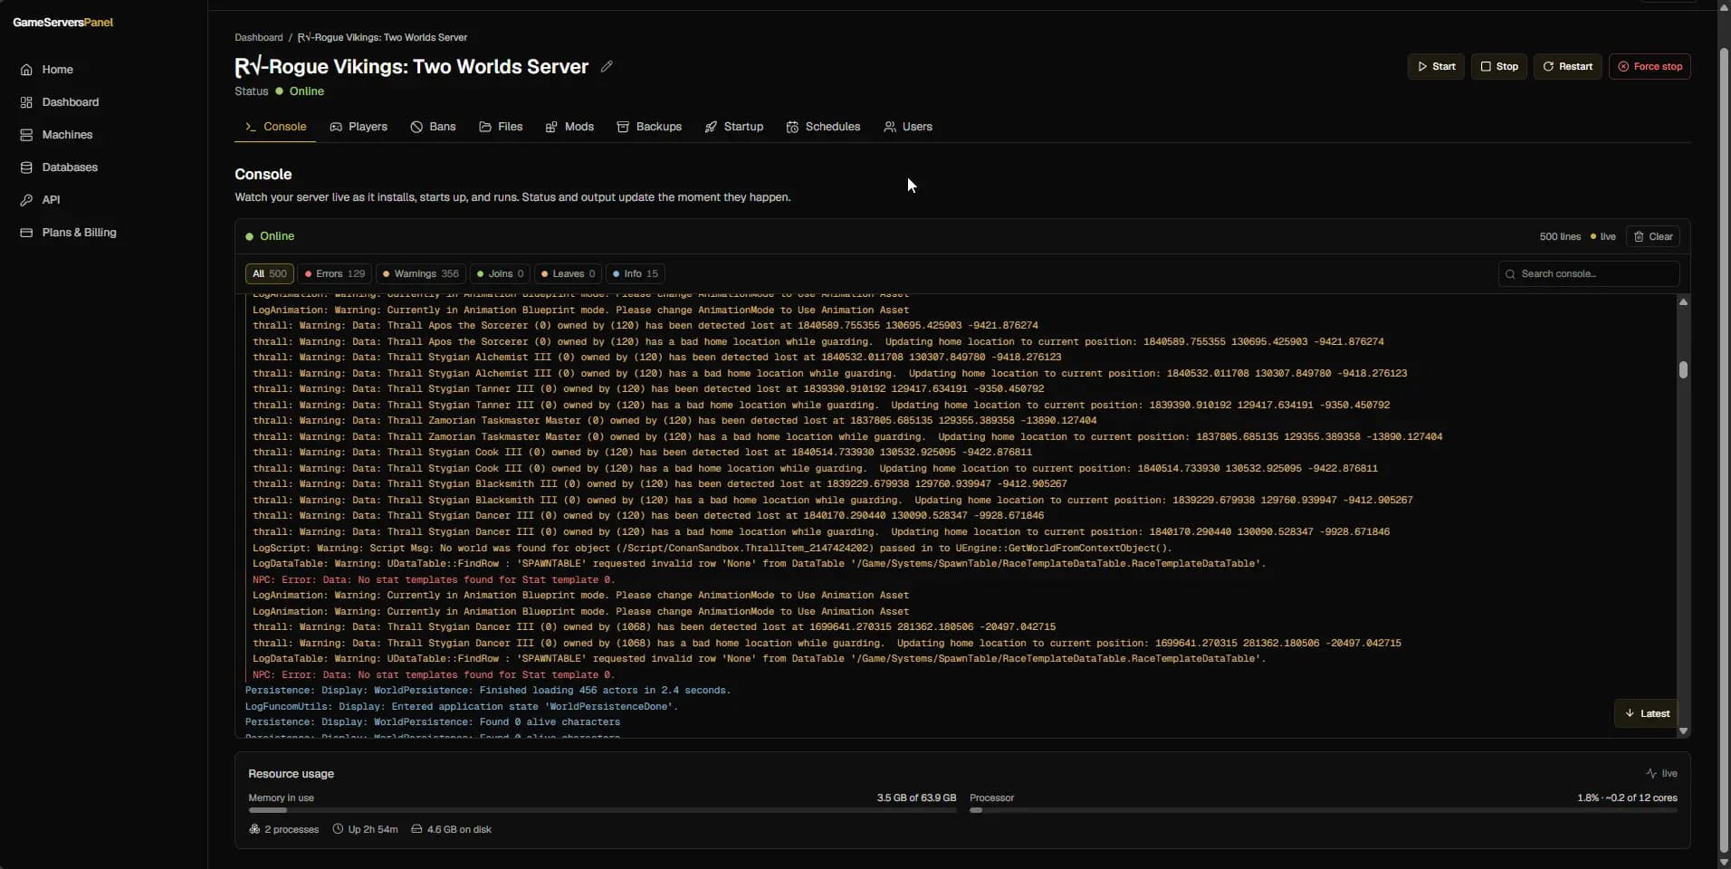Switch to the Schedules tab

823,127
